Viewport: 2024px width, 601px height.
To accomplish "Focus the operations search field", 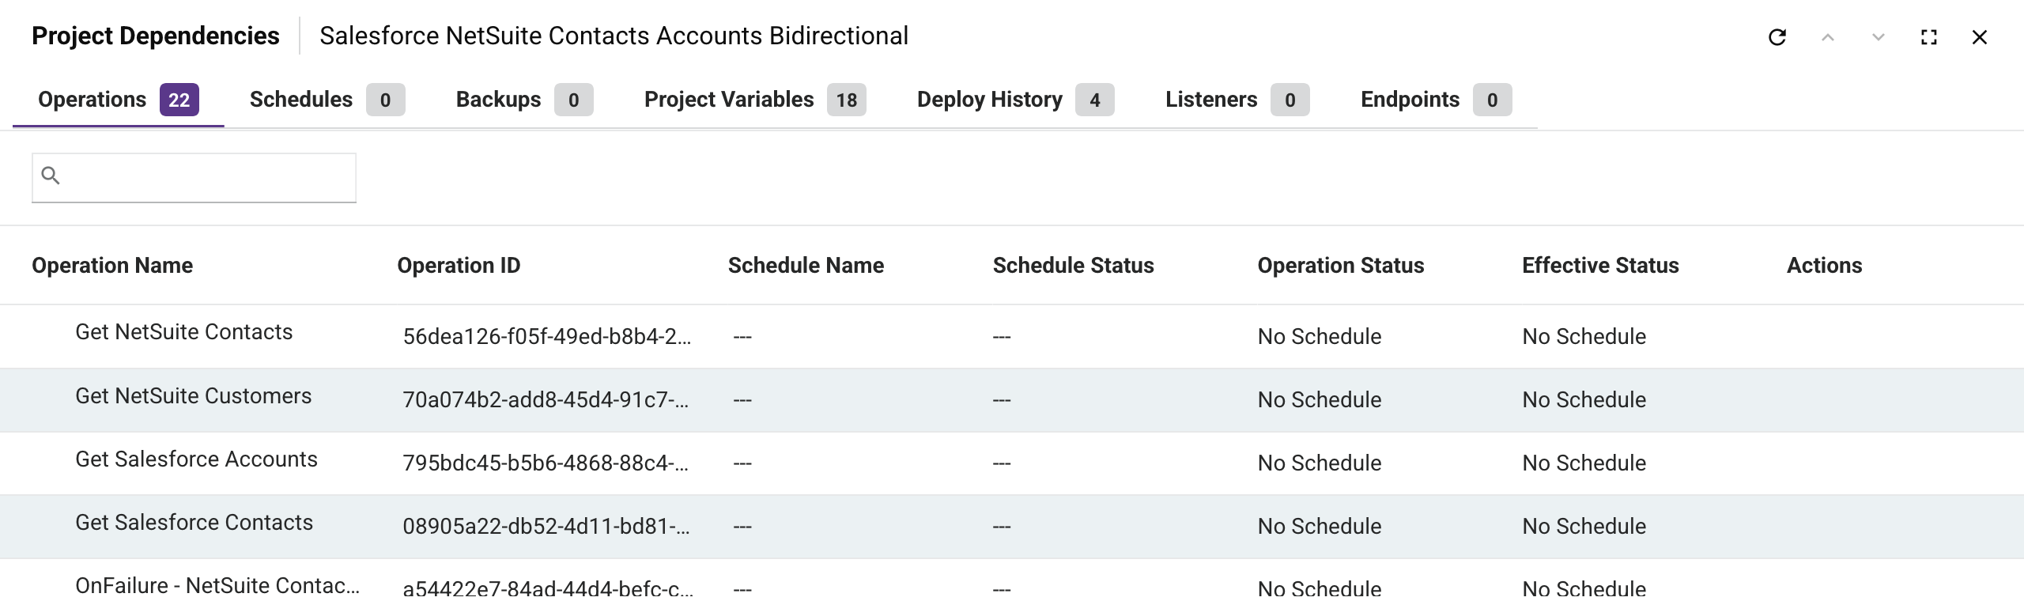I will click(x=194, y=177).
